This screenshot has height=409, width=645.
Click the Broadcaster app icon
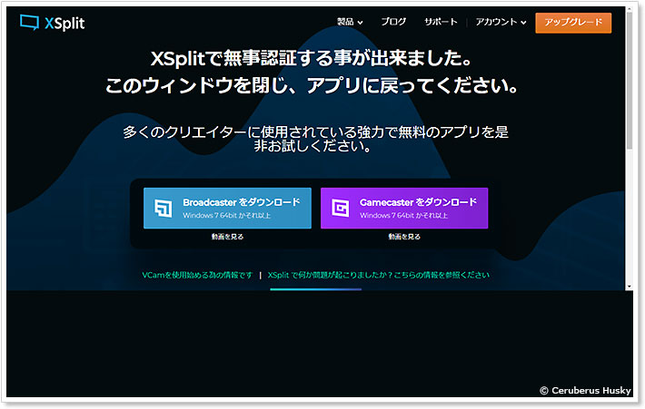(164, 209)
